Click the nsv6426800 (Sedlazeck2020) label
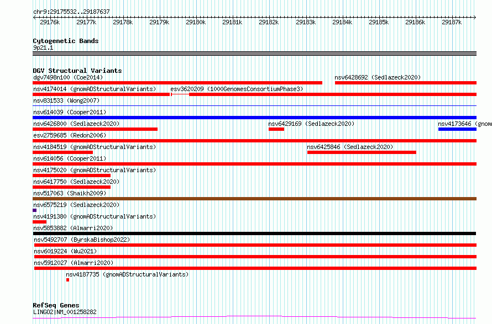The width and height of the screenshot is (492, 324). (x=76, y=124)
